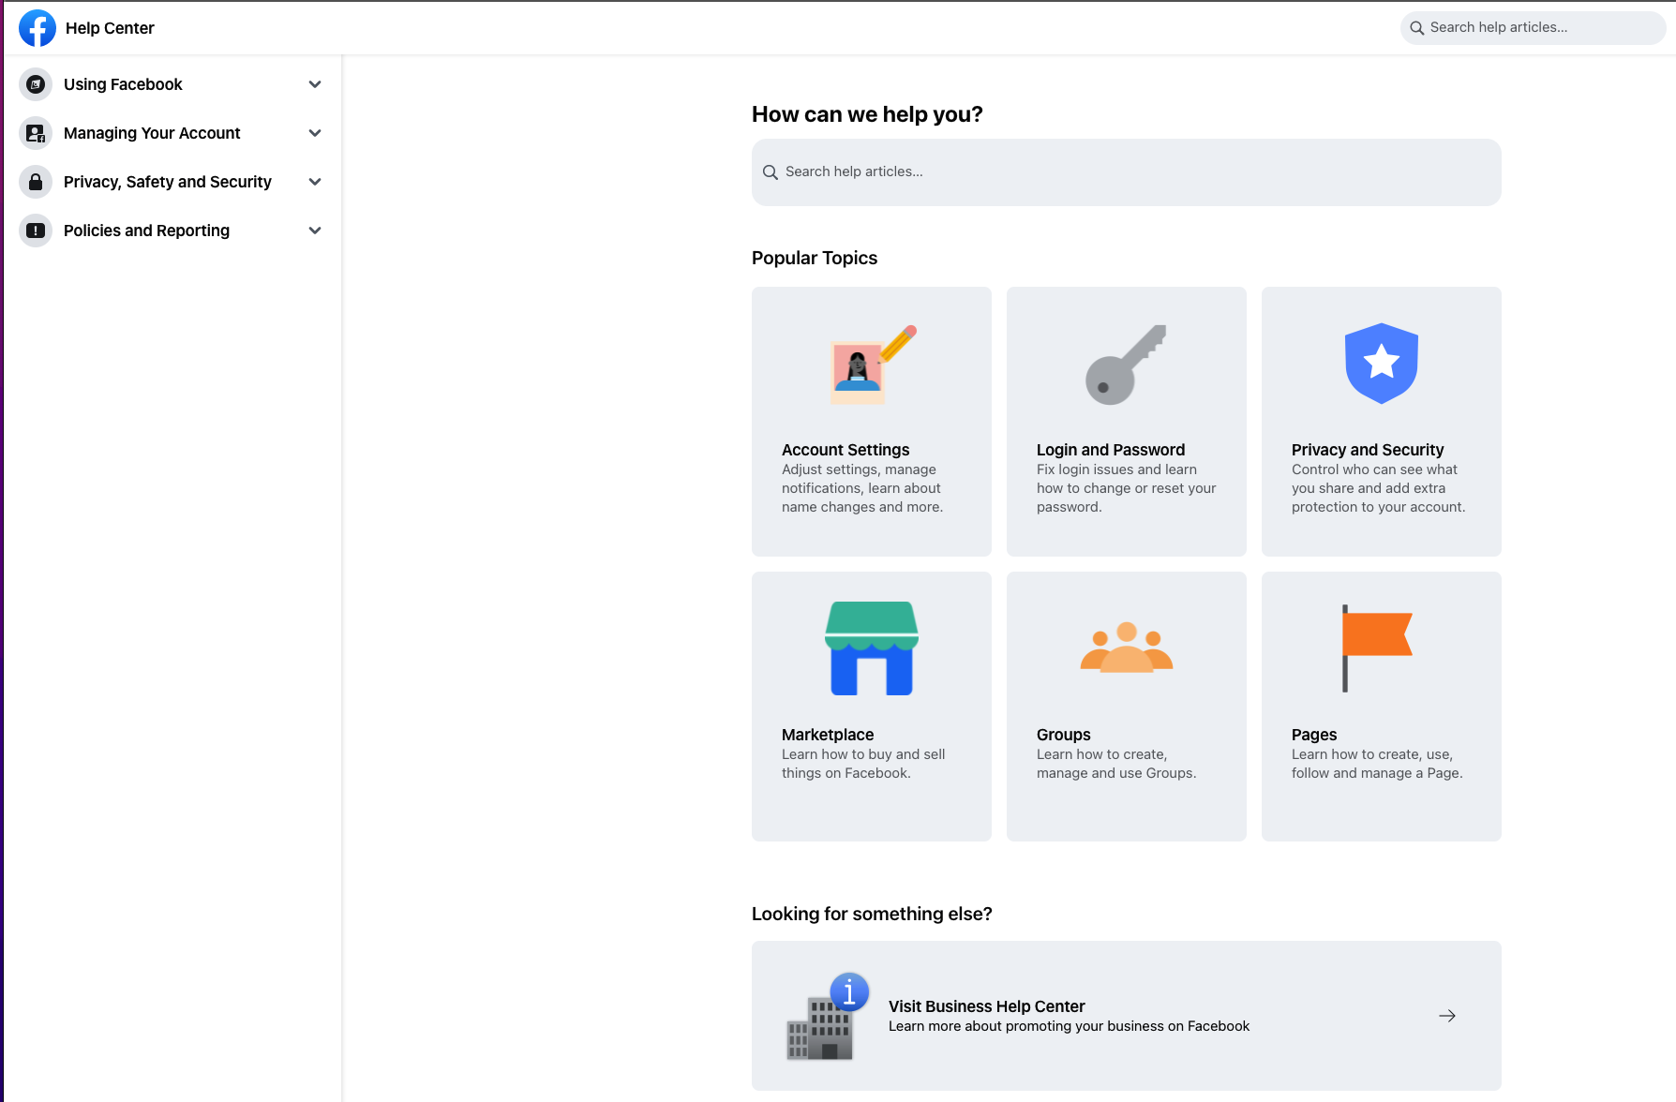Click the Privacy, Safety and Security lock icon
This screenshot has height=1102, width=1676.
point(36,182)
